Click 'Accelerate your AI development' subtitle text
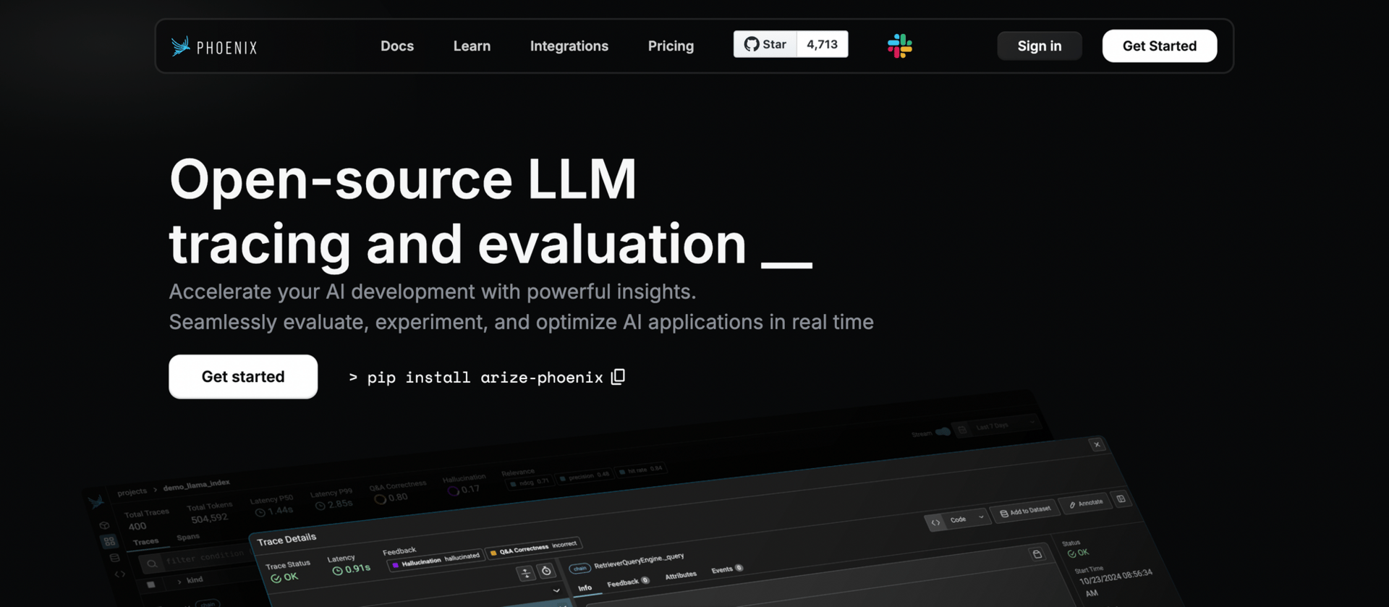 (433, 292)
